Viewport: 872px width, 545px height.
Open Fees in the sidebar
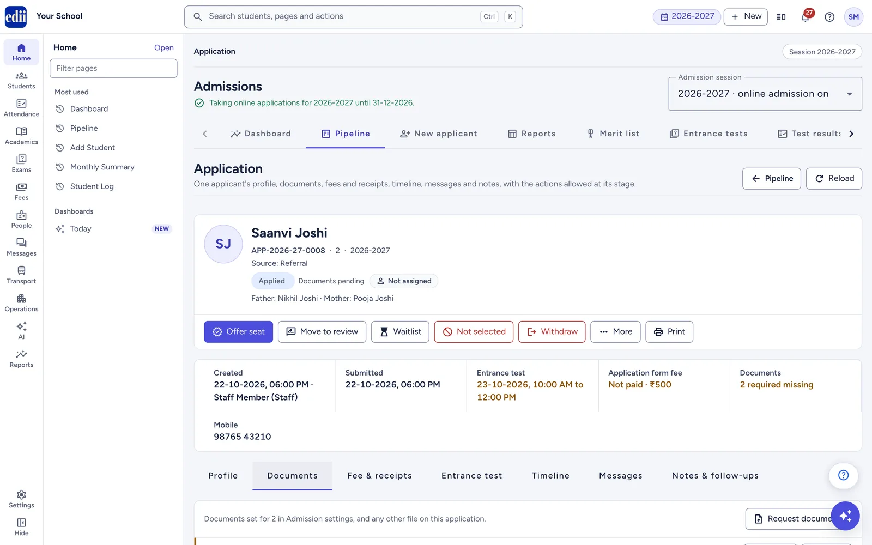[21, 191]
